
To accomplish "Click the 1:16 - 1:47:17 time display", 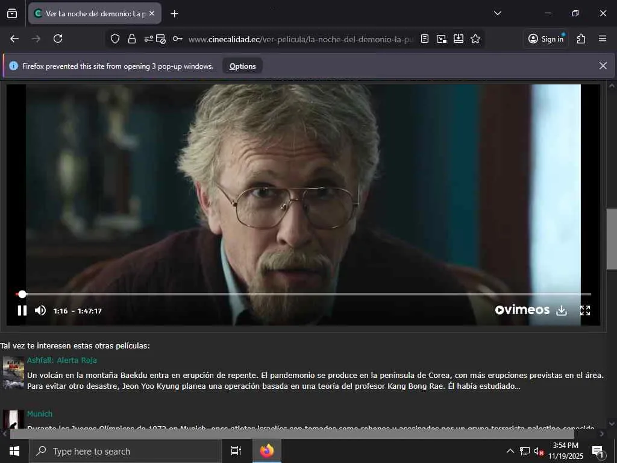I will (78, 311).
